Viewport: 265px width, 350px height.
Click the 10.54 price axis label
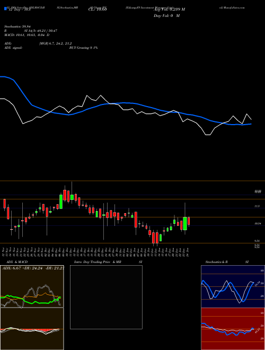point(258,223)
